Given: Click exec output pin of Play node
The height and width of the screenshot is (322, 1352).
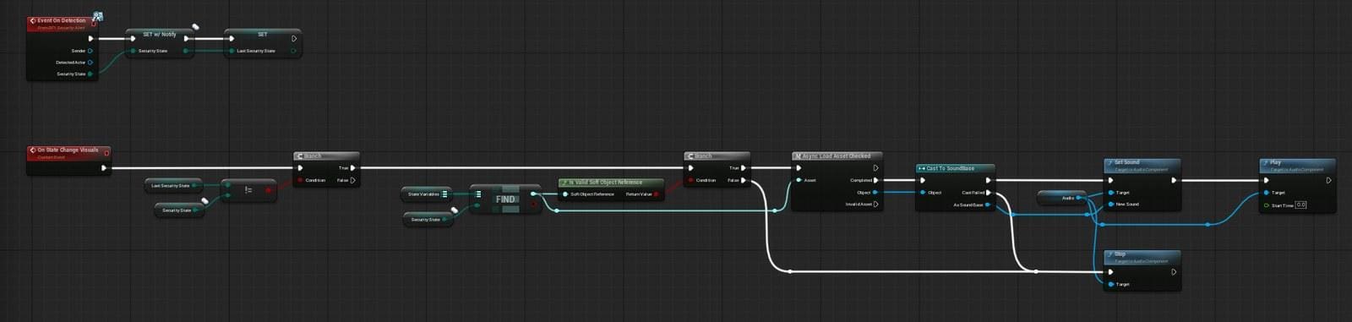Looking at the screenshot, I should pos(1329,180).
